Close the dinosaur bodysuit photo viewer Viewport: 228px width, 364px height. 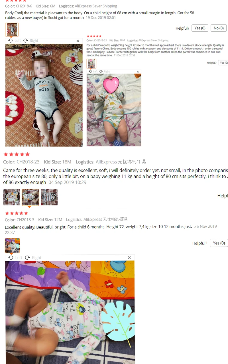click(138, 72)
